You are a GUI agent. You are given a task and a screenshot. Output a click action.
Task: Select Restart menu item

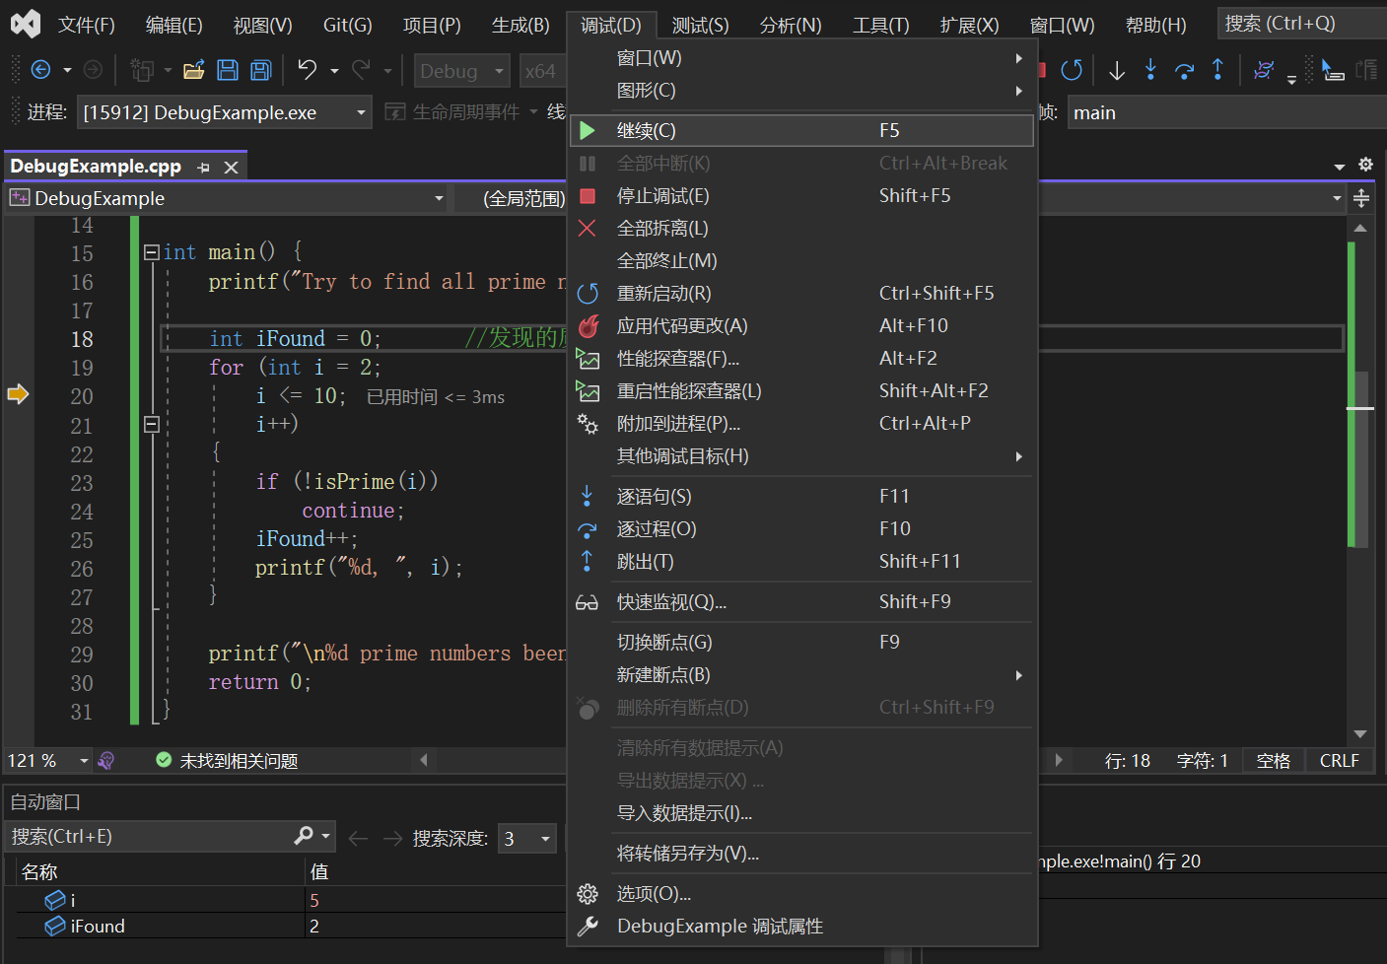click(x=802, y=294)
